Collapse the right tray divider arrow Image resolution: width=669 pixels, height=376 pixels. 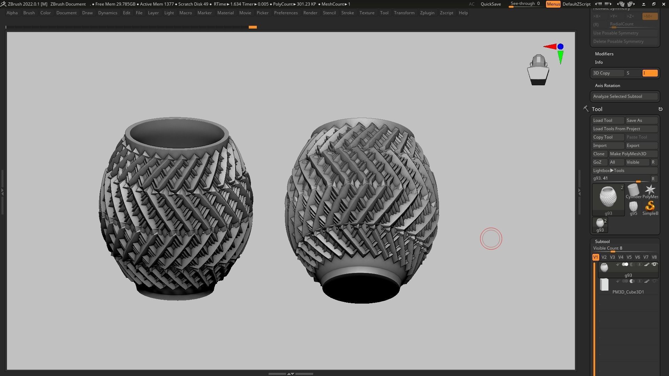pyautogui.click(x=579, y=191)
